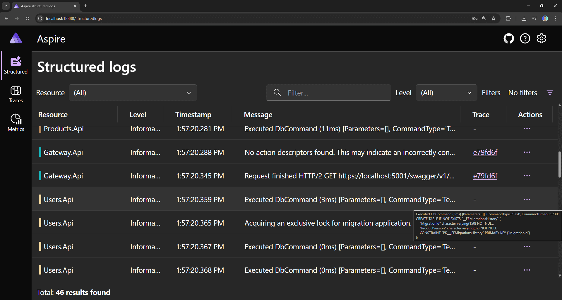Open browser downloads from the toolbar
Image resolution: width=562 pixels, height=300 pixels.
tap(524, 18)
